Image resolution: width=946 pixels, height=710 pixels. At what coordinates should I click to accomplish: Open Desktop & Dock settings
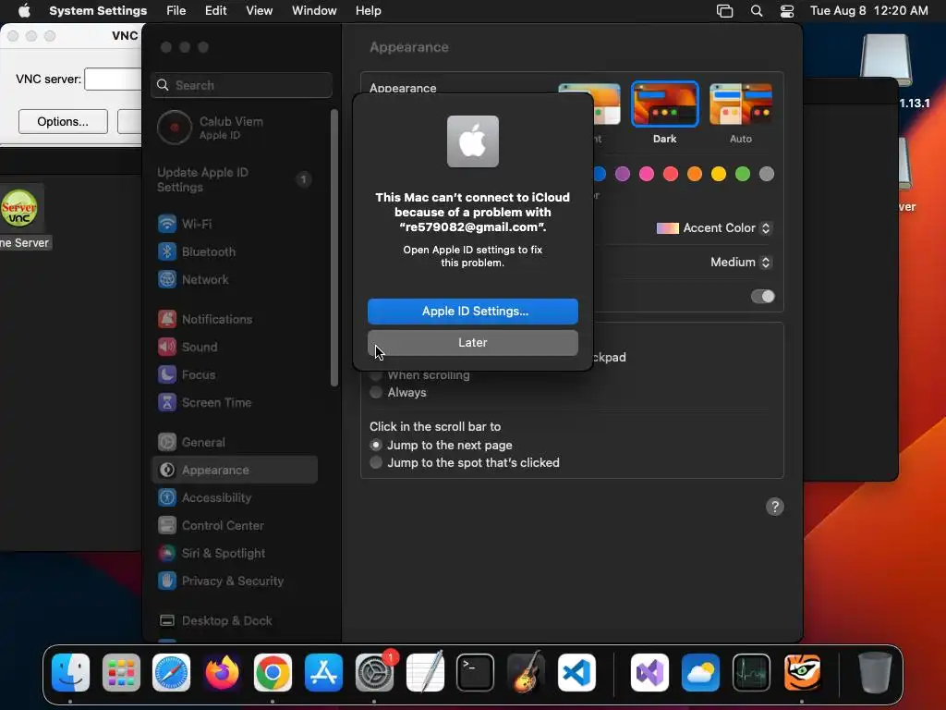pyautogui.click(x=235, y=621)
